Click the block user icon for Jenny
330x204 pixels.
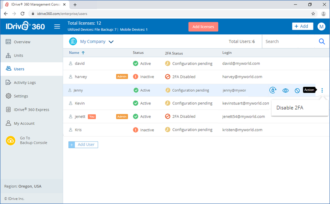[297, 90]
